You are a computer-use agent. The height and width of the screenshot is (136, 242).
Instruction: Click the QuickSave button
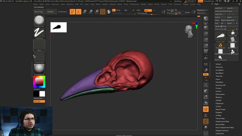(178, 1)
